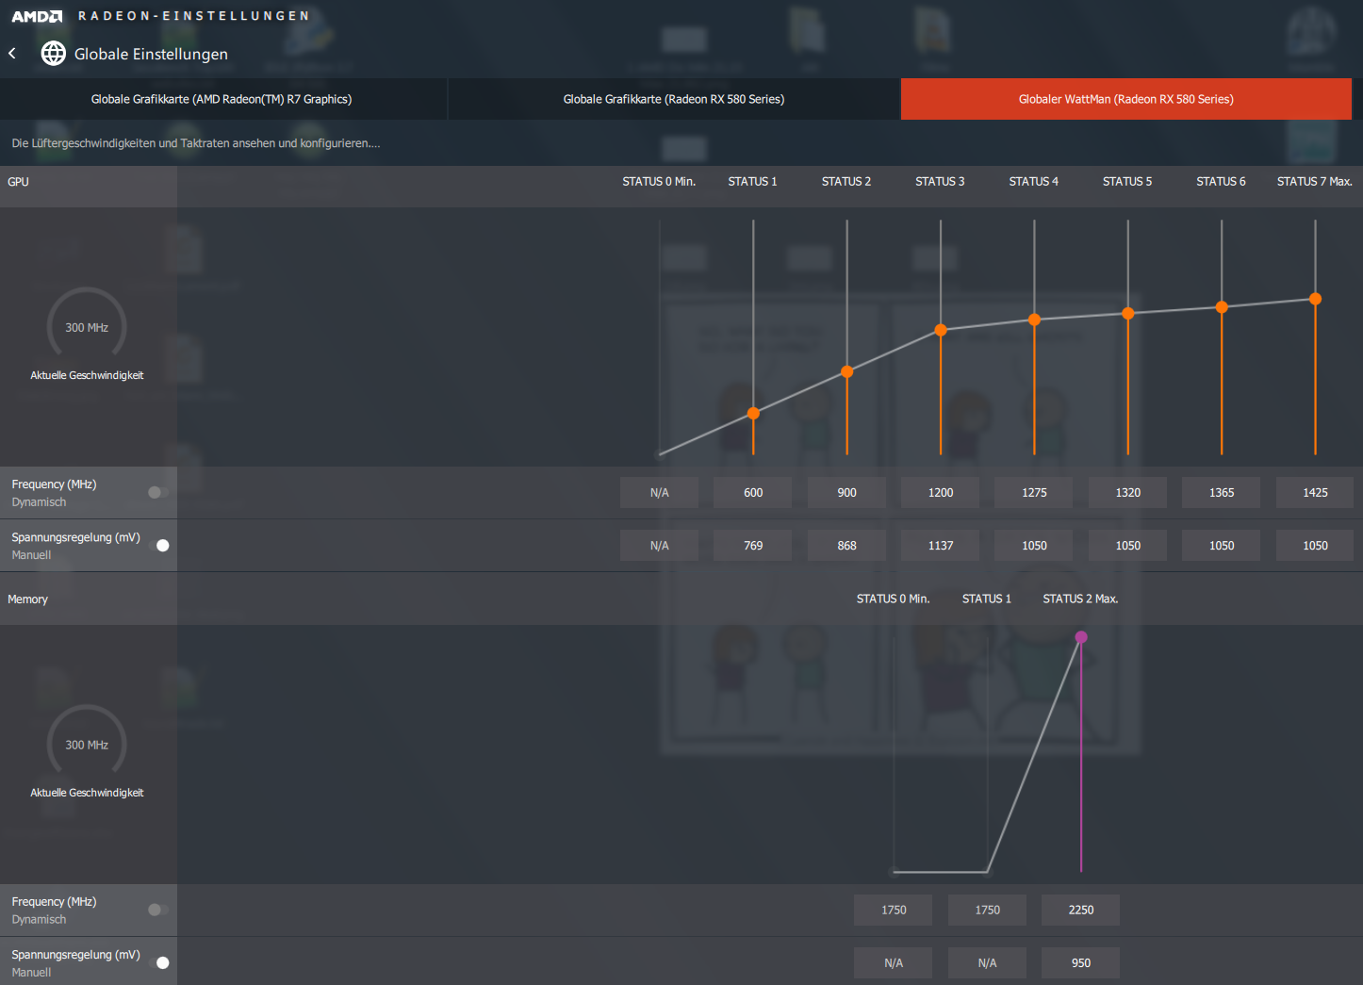Click GPU voltage field 1137
Viewport: 1363px width, 985px height.
[941, 545]
